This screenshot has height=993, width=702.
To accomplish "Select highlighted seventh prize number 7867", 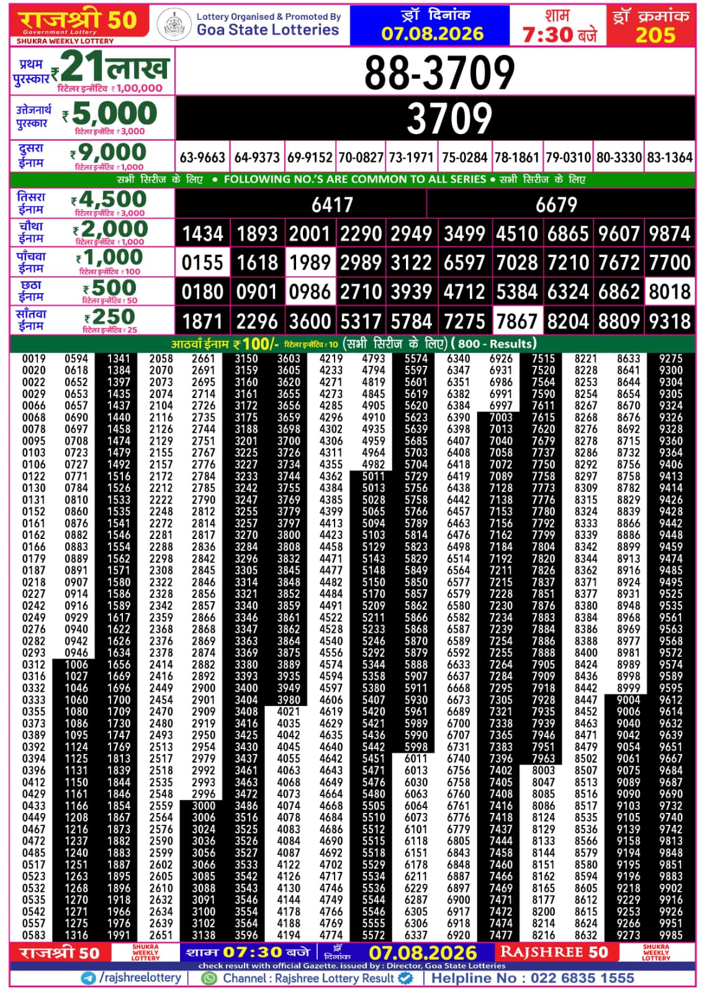I will [x=516, y=321].
